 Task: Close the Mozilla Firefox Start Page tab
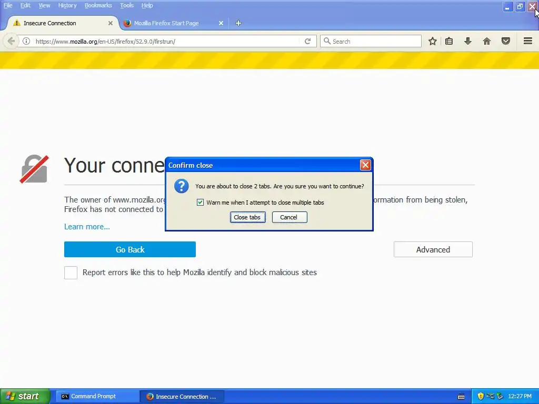tap(221, 23)
